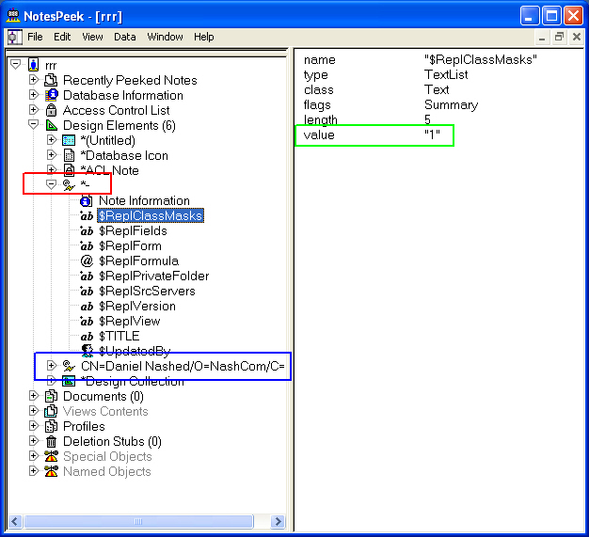
Task: Expand the Access Control List node
Action: point(34,109)
